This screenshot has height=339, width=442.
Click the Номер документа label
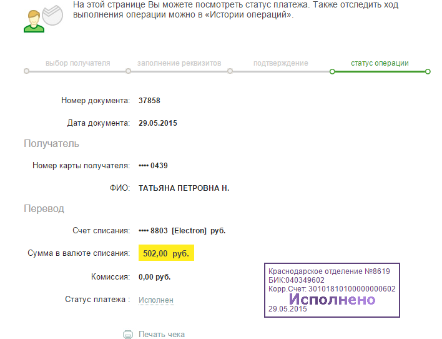pyautogui.click(x=96, y=101)
